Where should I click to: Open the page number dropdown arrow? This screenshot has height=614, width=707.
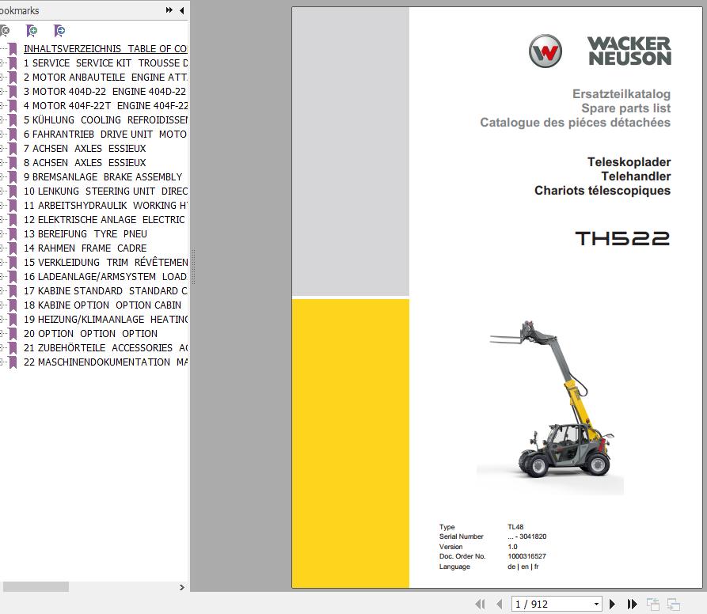click(596, 604)
